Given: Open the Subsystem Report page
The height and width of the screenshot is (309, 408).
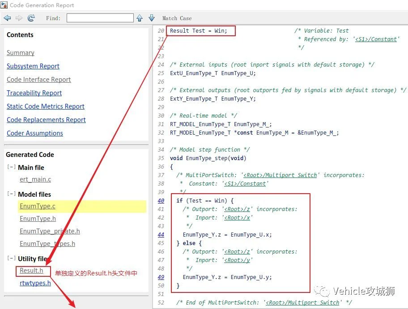Looking at the screenshot, I should point(33,66).
